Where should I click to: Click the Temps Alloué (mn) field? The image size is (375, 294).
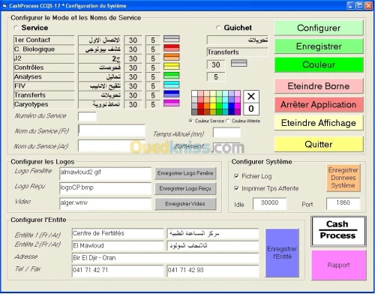tap(226, 133)
